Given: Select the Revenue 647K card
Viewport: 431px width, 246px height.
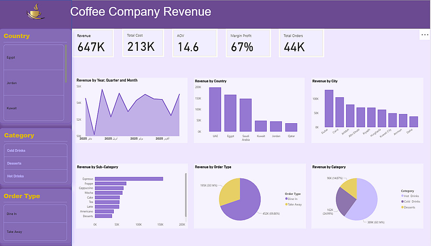Looking at the screenshot, I should (x=93, y=43).
